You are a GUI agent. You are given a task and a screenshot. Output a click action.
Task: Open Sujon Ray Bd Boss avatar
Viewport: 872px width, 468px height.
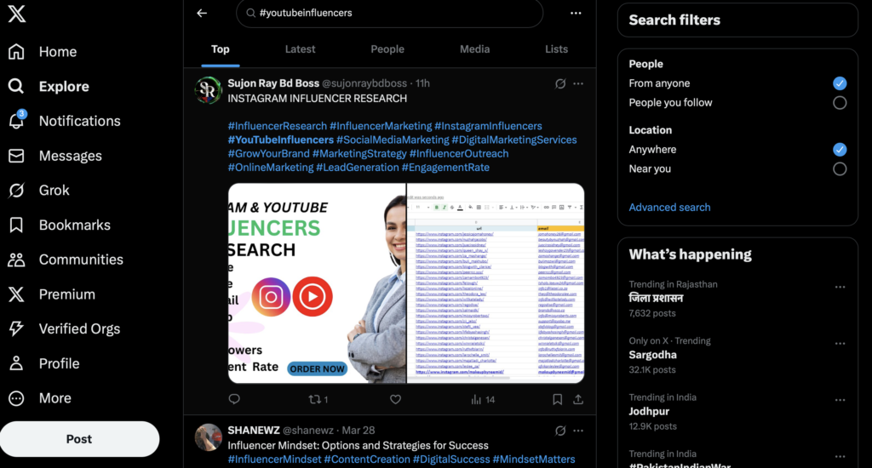[x=208, y=90]
